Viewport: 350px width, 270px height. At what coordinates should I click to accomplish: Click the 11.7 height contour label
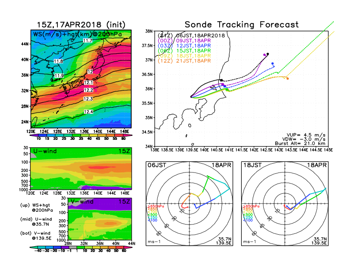tap(87, 41)
